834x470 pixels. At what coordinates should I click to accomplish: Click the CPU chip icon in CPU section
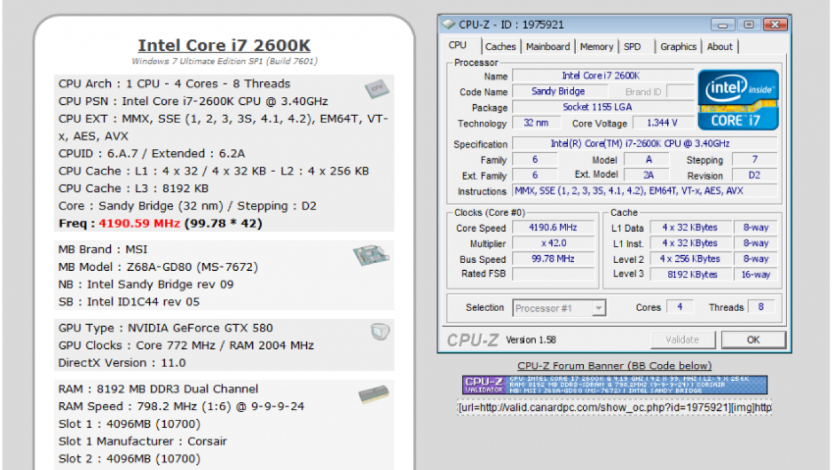click(377, 89)
